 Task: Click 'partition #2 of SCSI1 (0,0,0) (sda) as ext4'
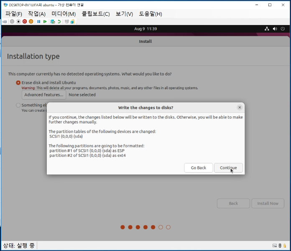coord(87,156)
